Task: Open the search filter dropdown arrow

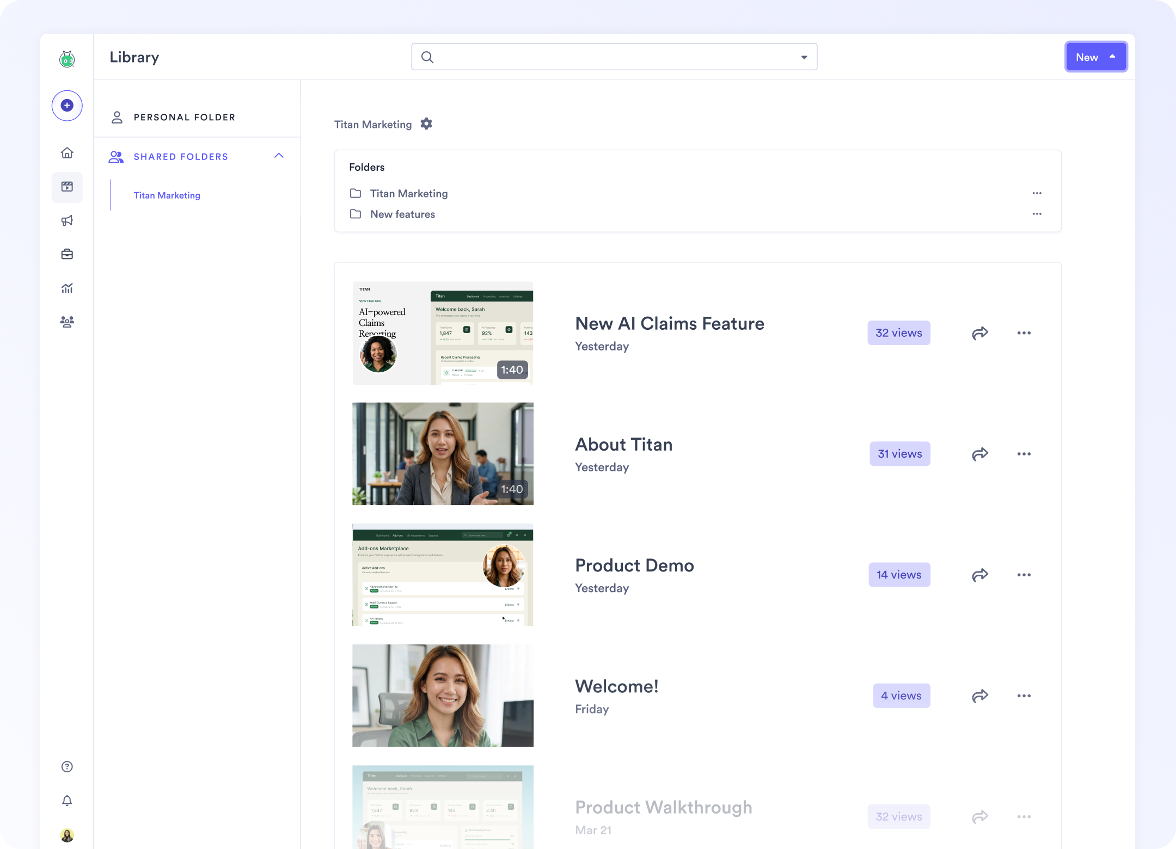Action: (804, 57)
